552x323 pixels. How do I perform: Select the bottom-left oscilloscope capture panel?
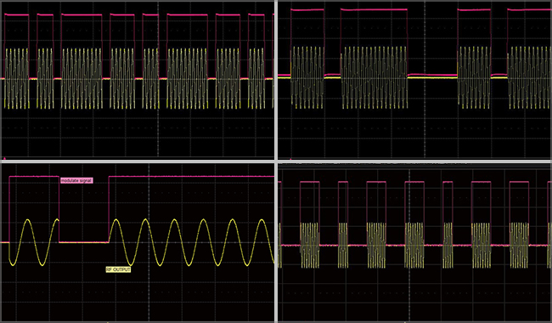(x=138, y=242)
